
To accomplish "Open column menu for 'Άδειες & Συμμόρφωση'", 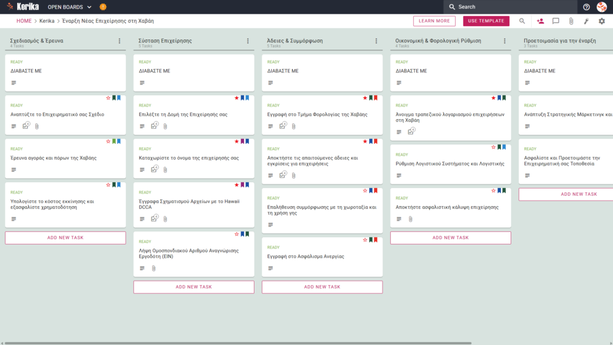I will pyautogui.click(x=377, y=41).
